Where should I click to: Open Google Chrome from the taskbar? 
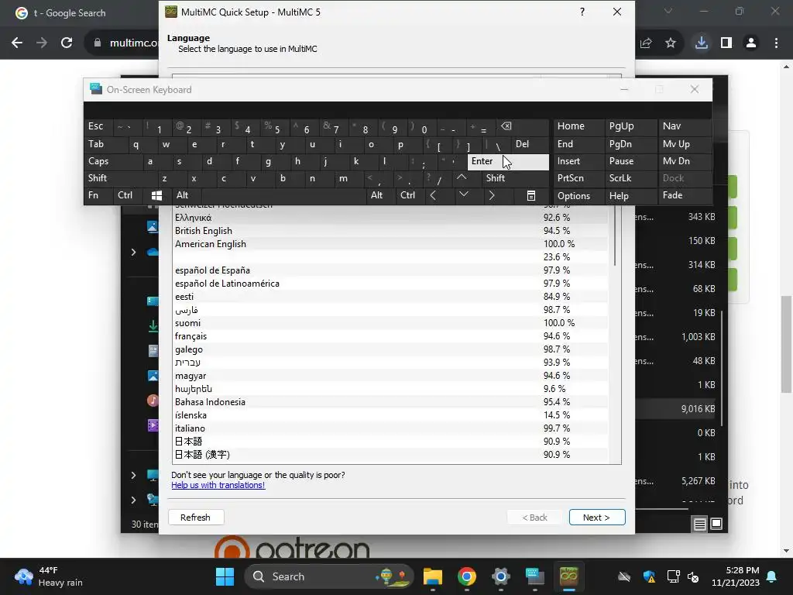(467, 576)
